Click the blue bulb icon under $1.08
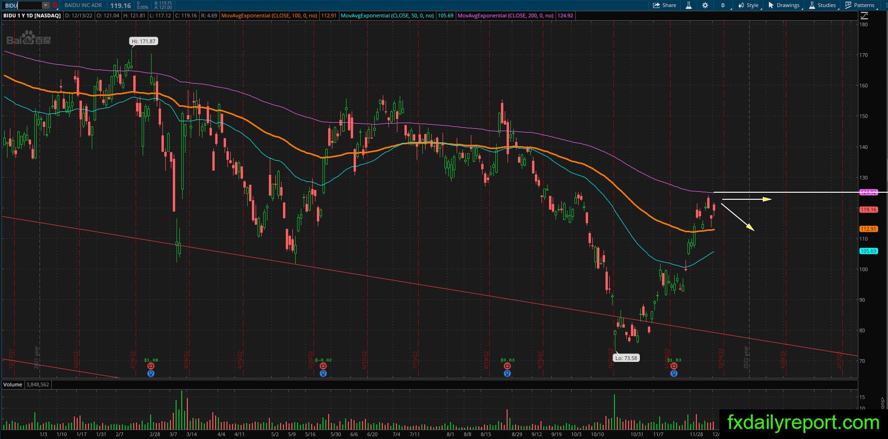Image resolution: width=888 pixels, height=439 pixels. [x=151, y=374]
